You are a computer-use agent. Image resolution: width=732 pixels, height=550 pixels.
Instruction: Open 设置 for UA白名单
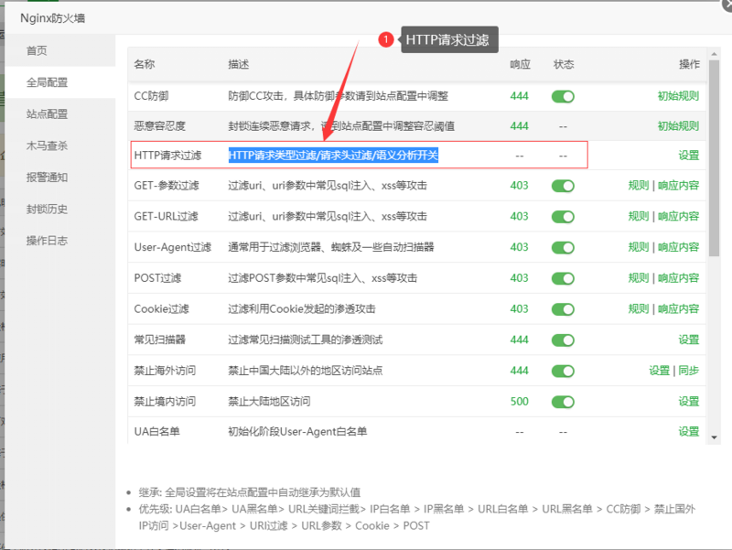click(689, 431)
